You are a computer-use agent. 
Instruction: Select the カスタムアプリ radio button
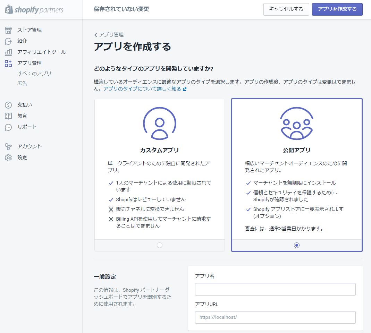click(x=159, y=245)
